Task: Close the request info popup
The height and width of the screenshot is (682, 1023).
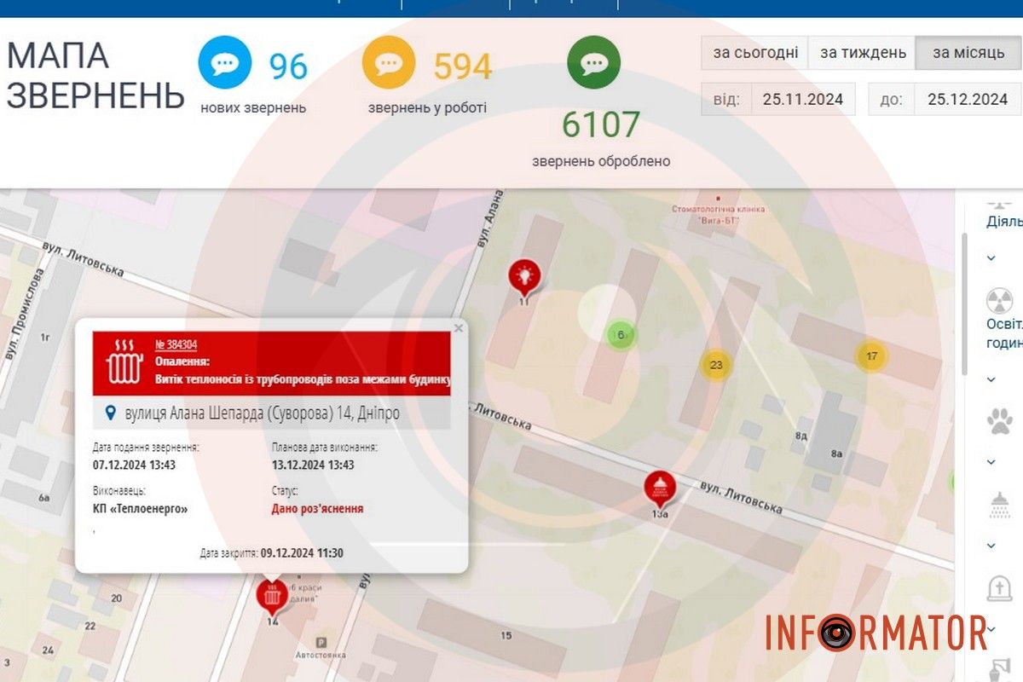Action: coord(459,327)
